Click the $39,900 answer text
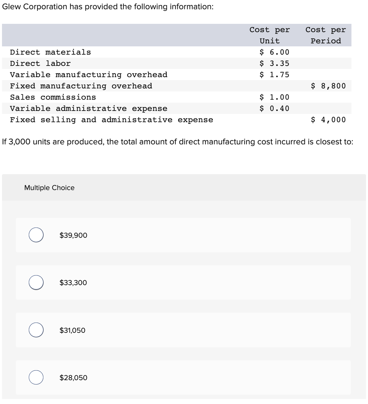The image size is (368, 404). click(73, 235)
